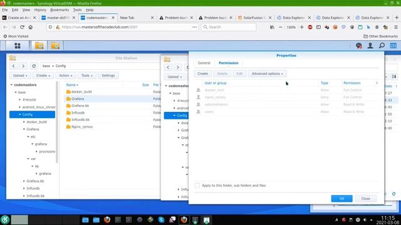The image size is (401, 225).
Task: Select the users permission row
Action: 286,112
